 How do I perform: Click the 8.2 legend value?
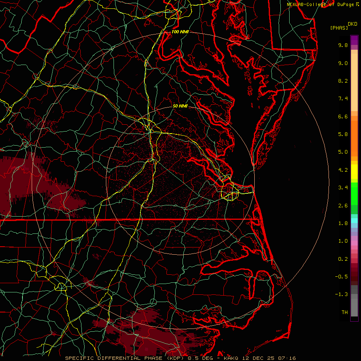(x=343, y=81)
